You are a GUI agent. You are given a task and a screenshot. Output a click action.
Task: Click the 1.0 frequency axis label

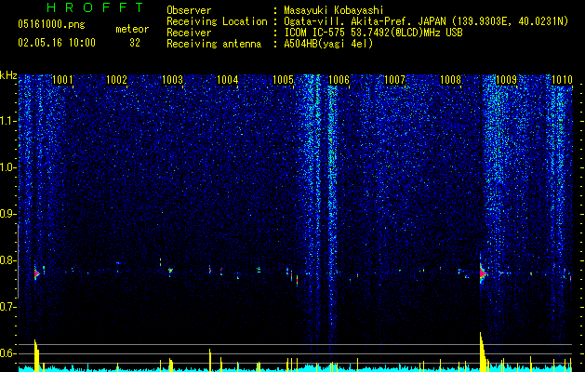tap(8, 167)
